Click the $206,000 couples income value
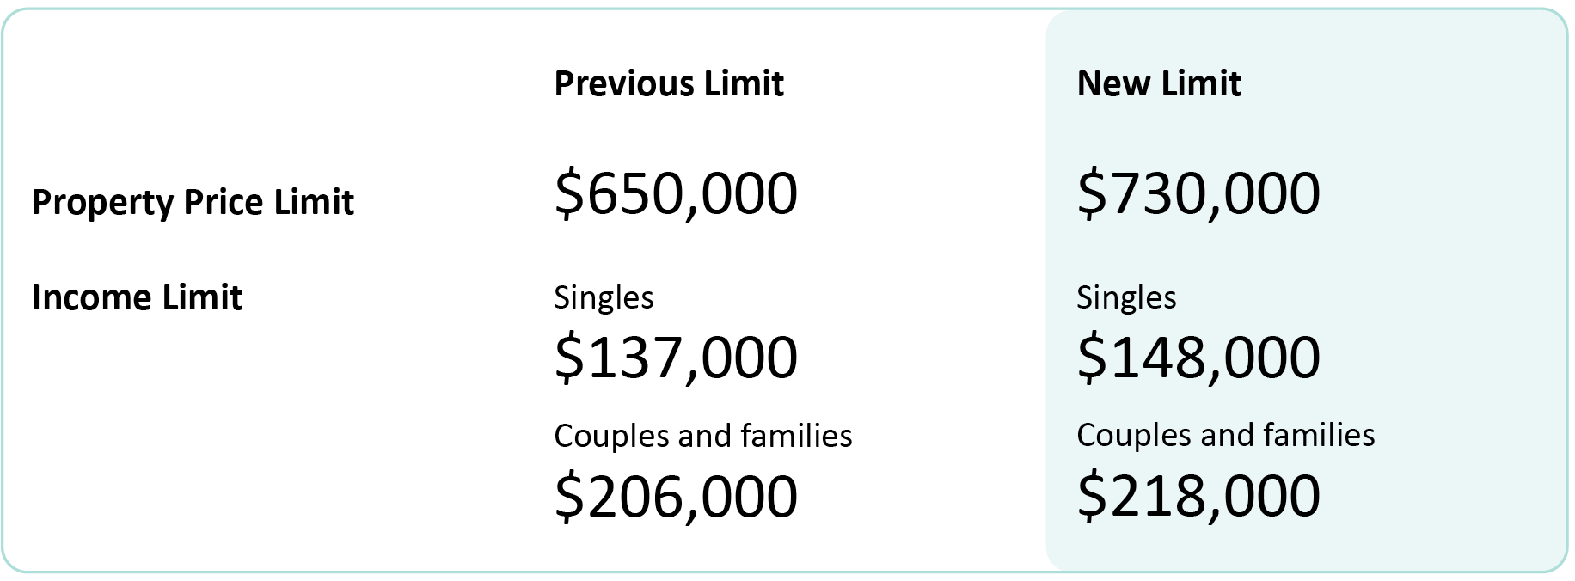 click(x=676, y=496)
